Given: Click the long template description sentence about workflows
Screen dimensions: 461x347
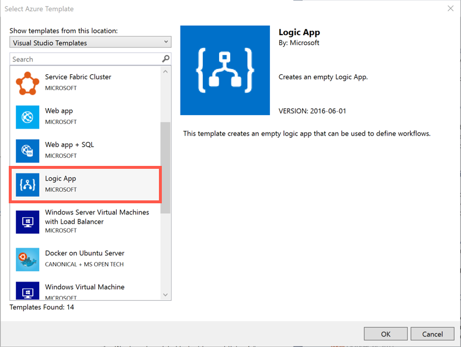Looking at the screenshot, I should (x=307, y=134).
